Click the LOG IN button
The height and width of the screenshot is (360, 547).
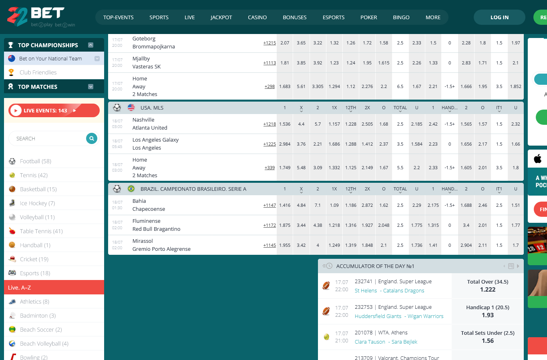tap(499, 17)
